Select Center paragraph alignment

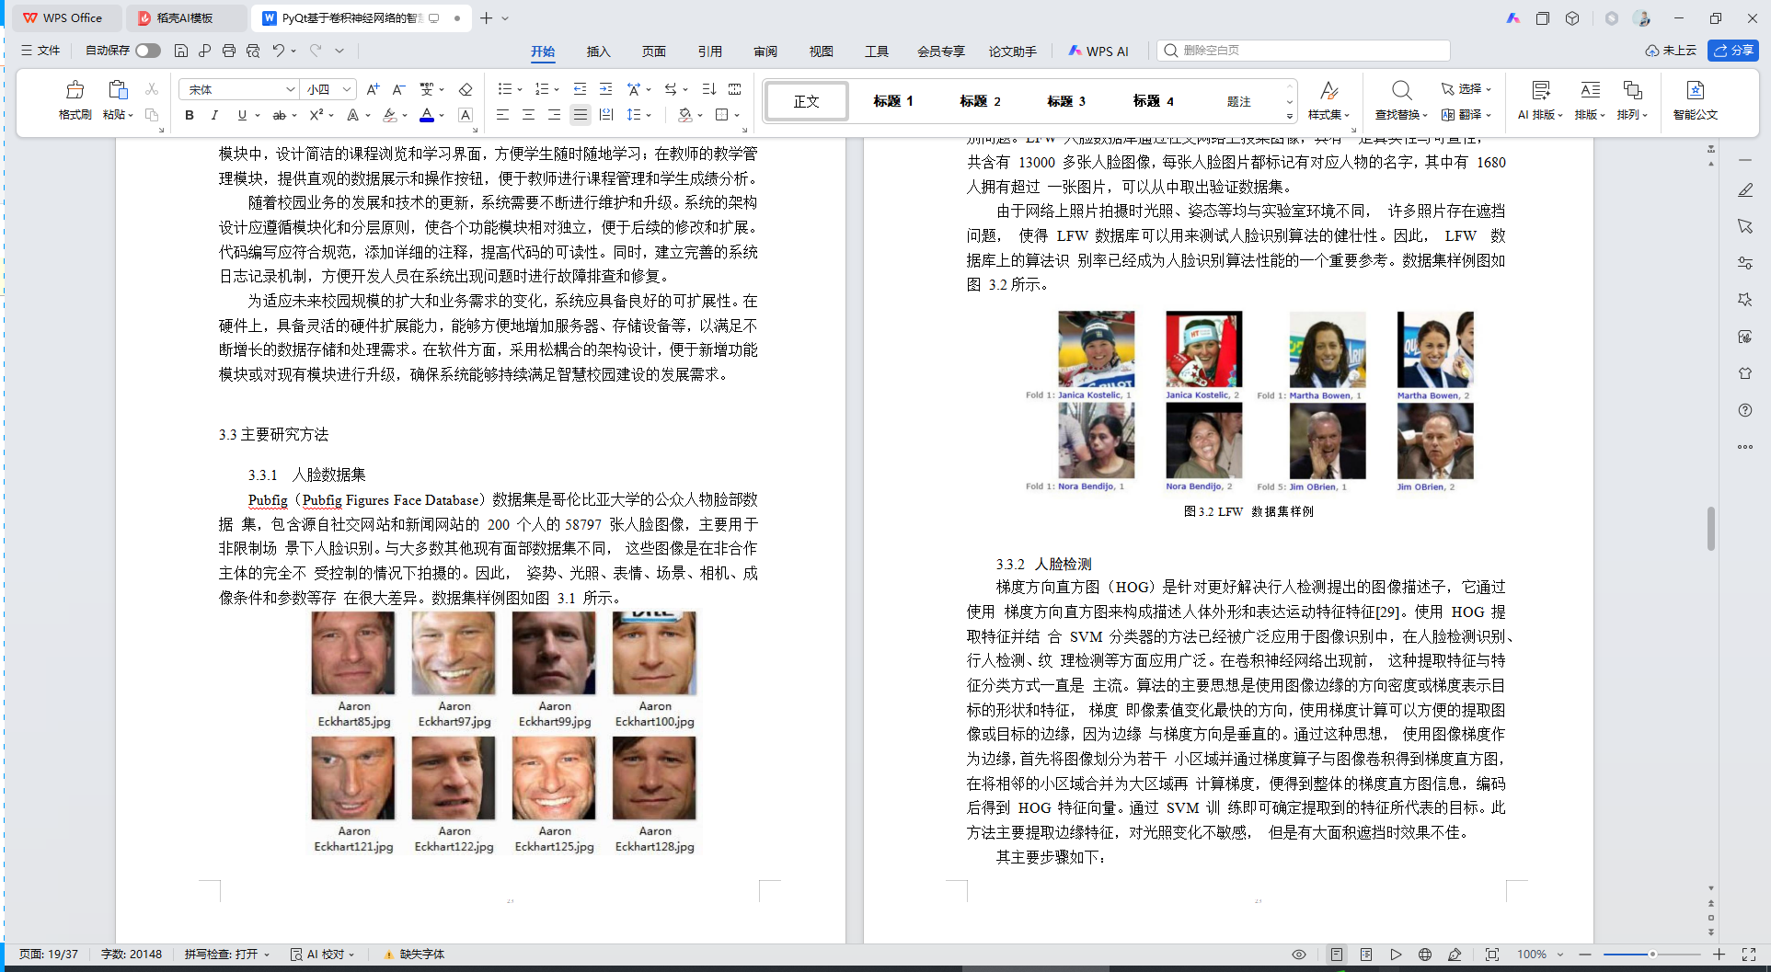tap(528, 115)
